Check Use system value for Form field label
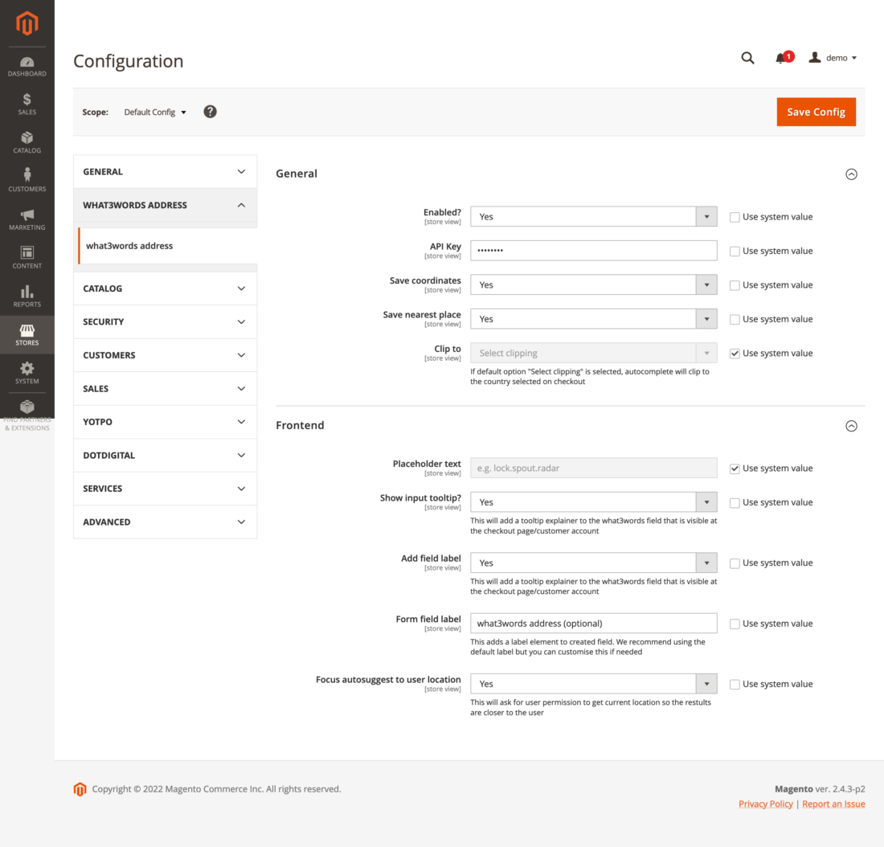 pos(734,624)
